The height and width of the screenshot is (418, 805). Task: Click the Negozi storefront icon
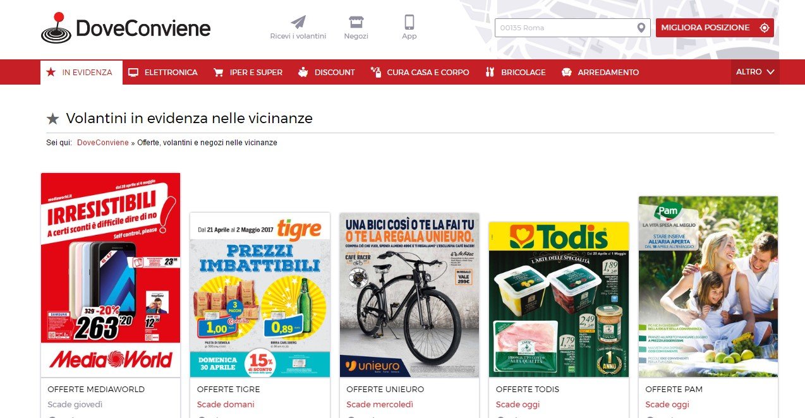356,22
